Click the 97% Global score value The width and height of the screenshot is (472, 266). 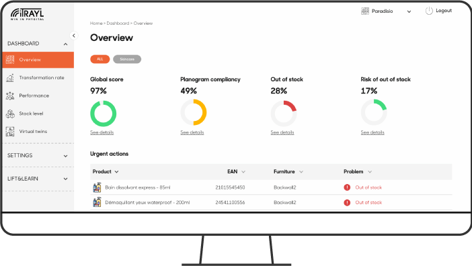pyautogui.click(x=98, y=91)
